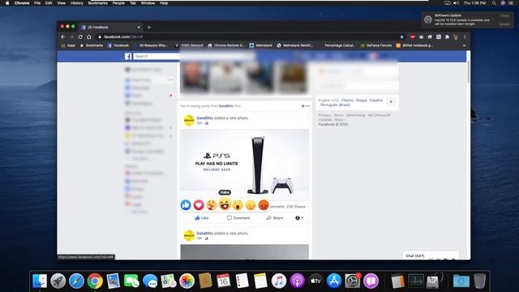Open DataBlitz avatar on PS5 post
519x292 pixels.
pos(189,120)
